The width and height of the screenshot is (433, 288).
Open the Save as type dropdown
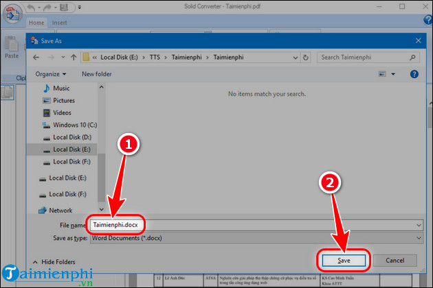click(x=256, y=238)
